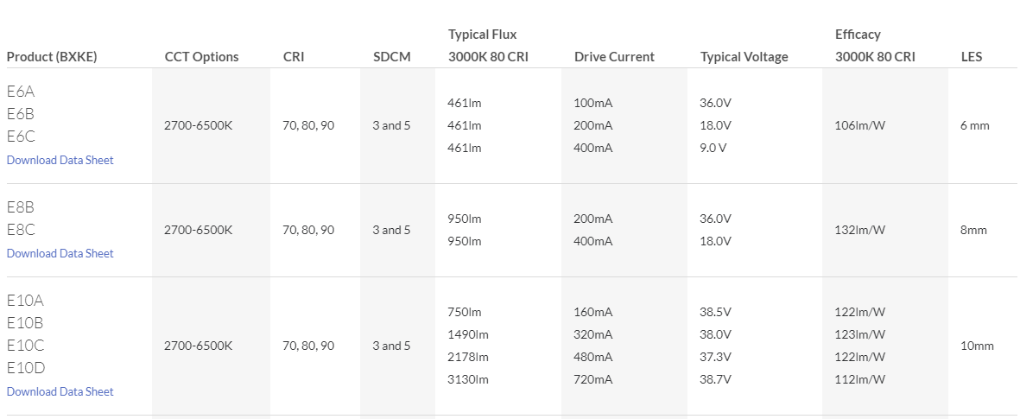Open the E10 series Download Data Sheet link
1020x419 pixels.
point(60,391)
